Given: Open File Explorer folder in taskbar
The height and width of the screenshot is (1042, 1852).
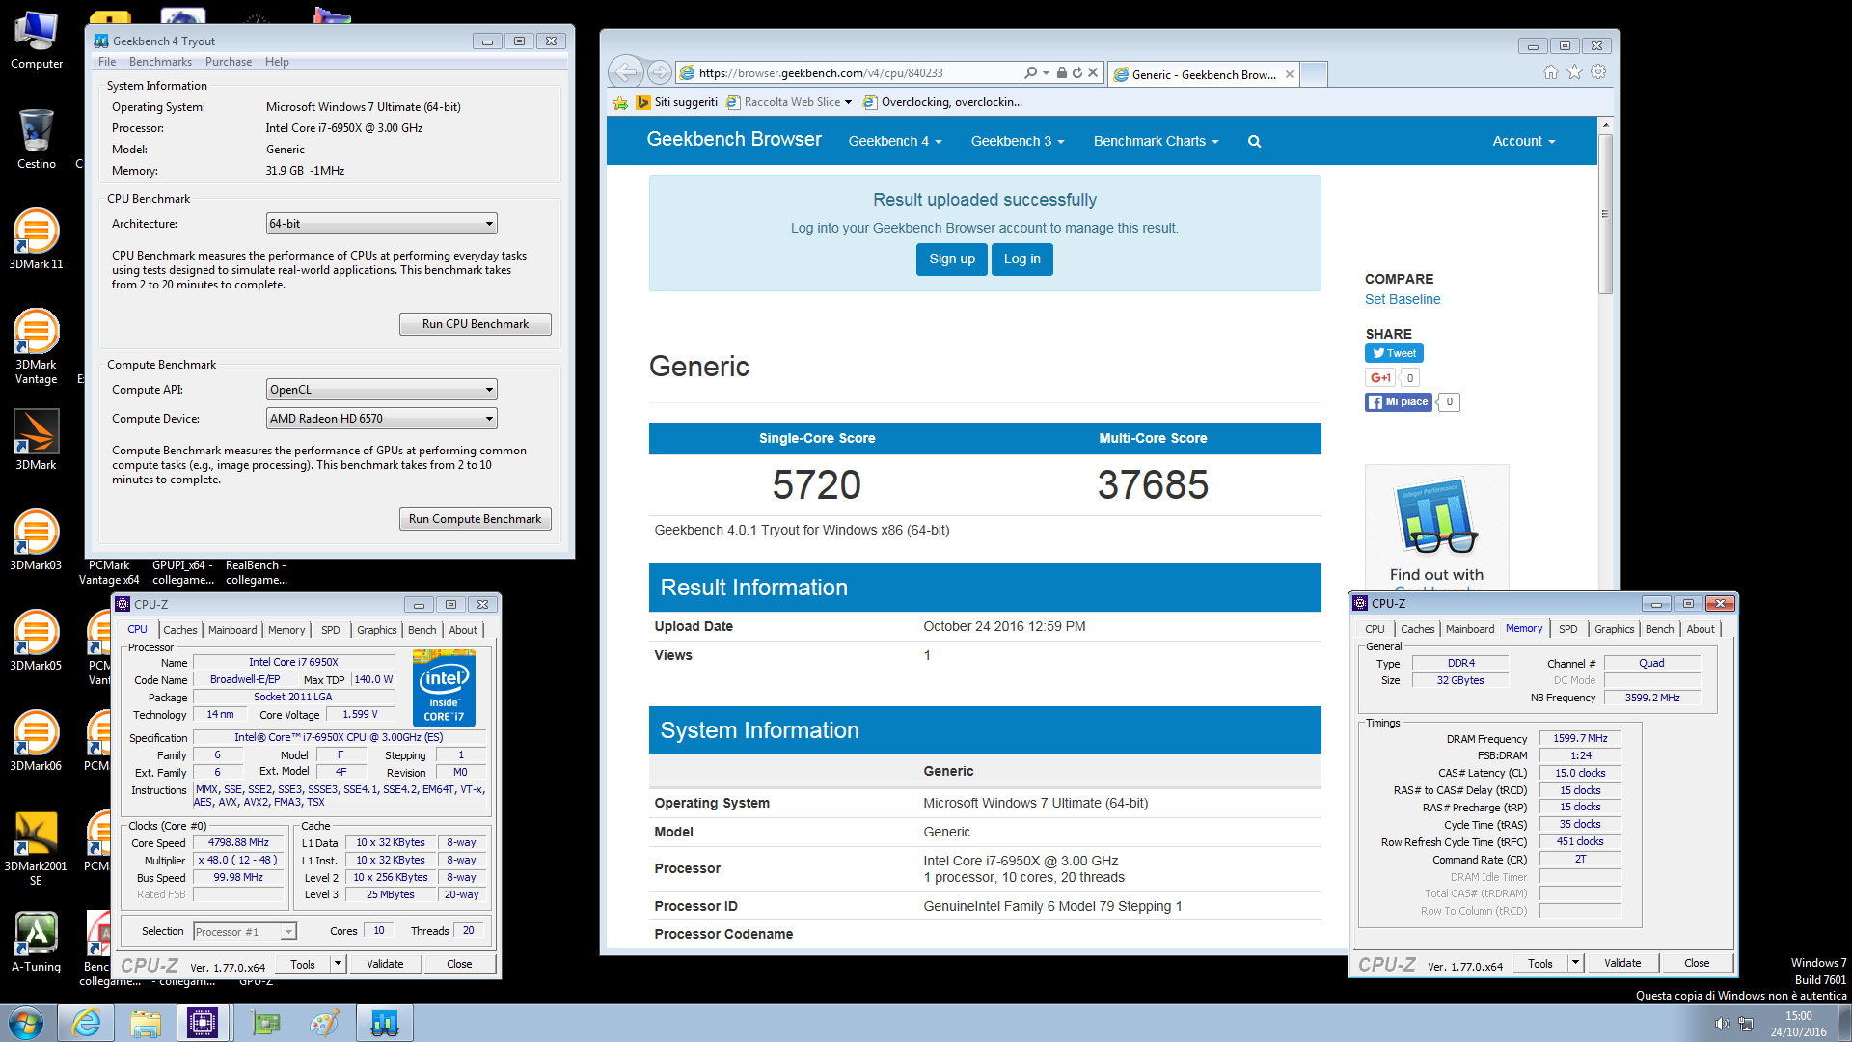Looking at the screenshot, I should pos(146,1023).
